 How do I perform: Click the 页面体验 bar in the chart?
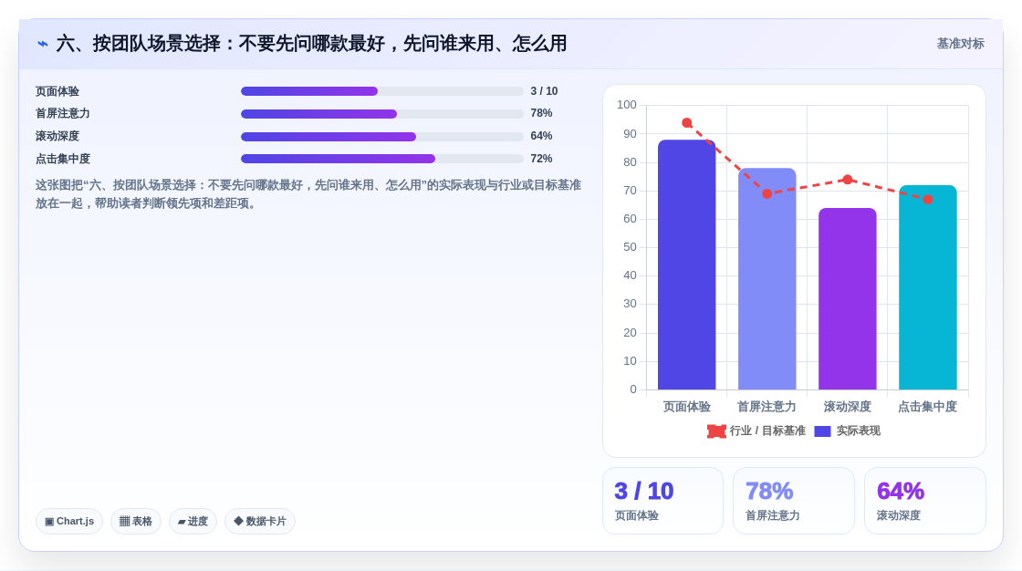[x=686, y=265]
